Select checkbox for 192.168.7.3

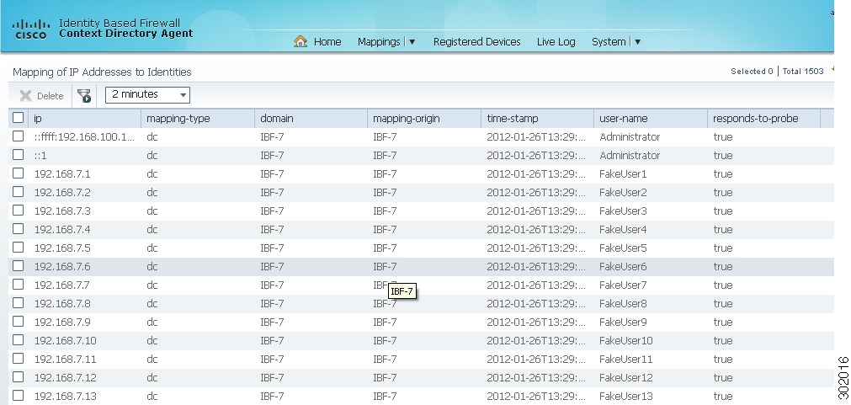click(x=19, y=210)
